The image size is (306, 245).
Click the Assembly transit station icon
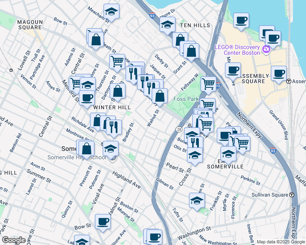point(289,81)
